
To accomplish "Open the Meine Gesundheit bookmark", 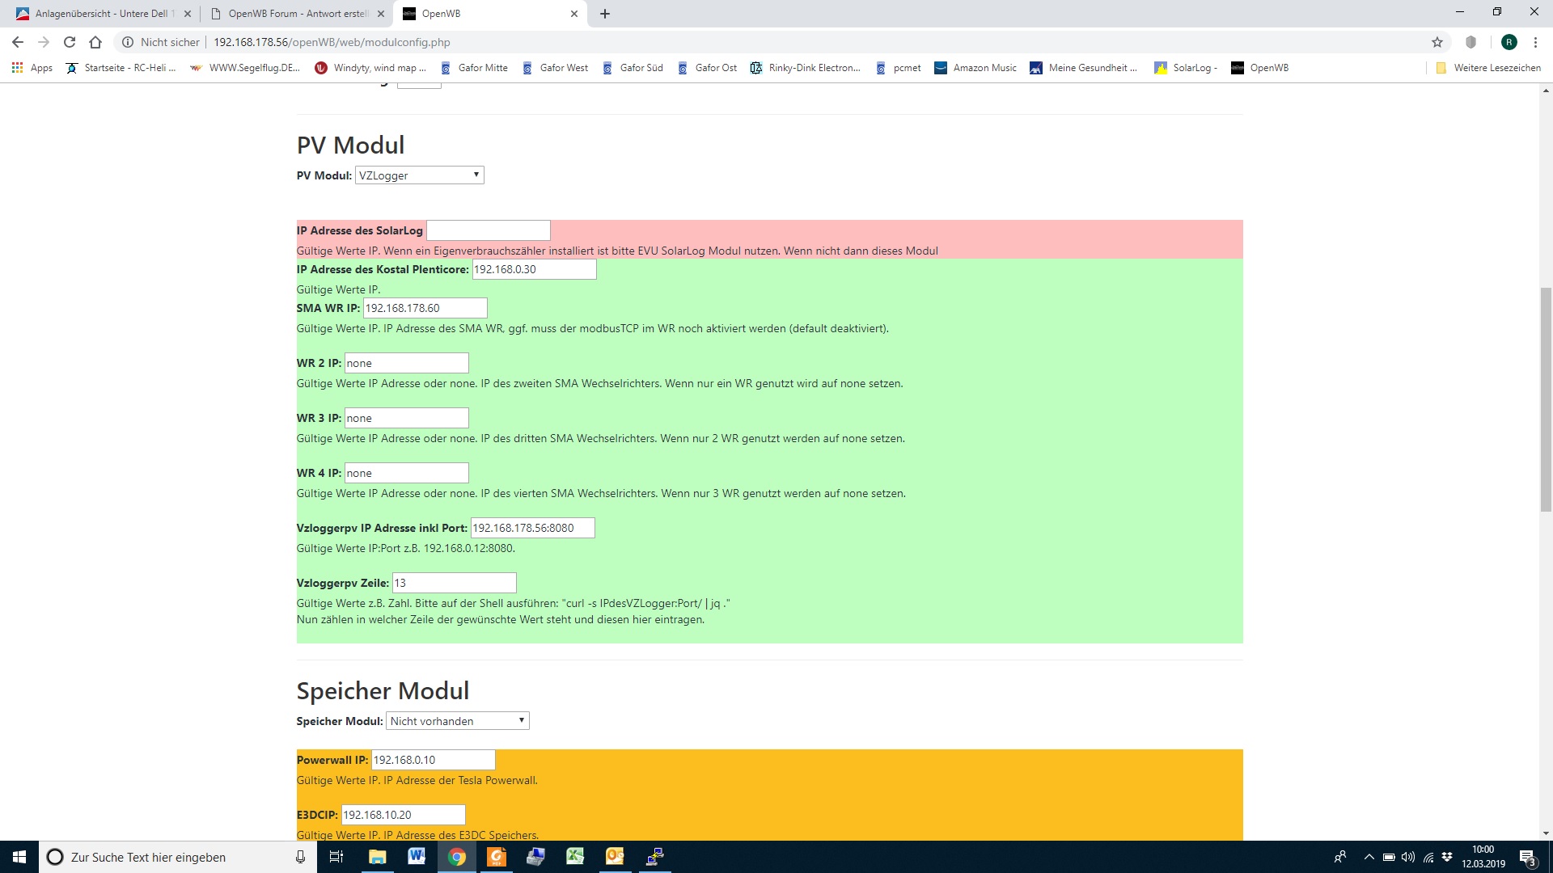I will (1084, 68).
